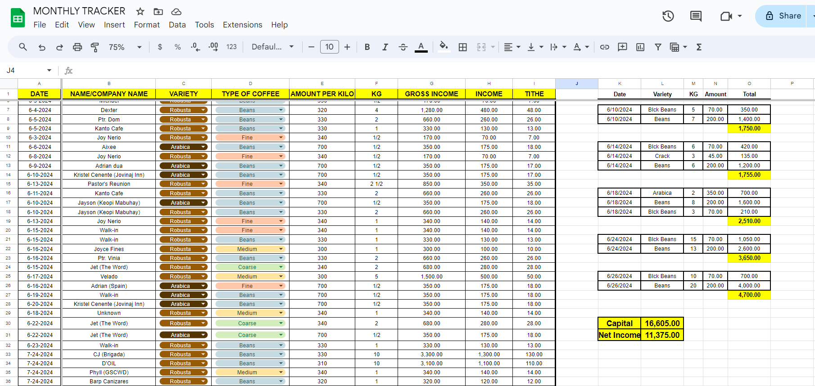Open the View menu
Screen dimensions: 815x386
click(86, 25)
